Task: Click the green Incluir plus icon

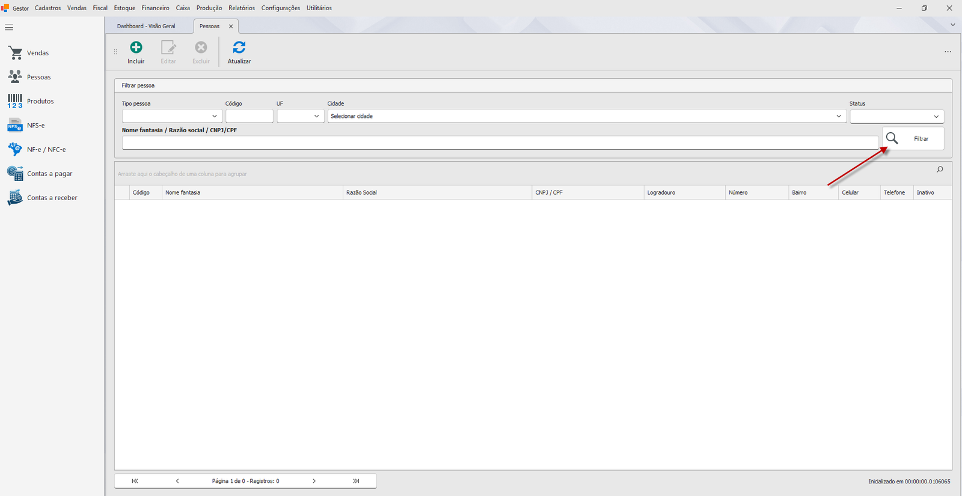Action: point(136,47)
